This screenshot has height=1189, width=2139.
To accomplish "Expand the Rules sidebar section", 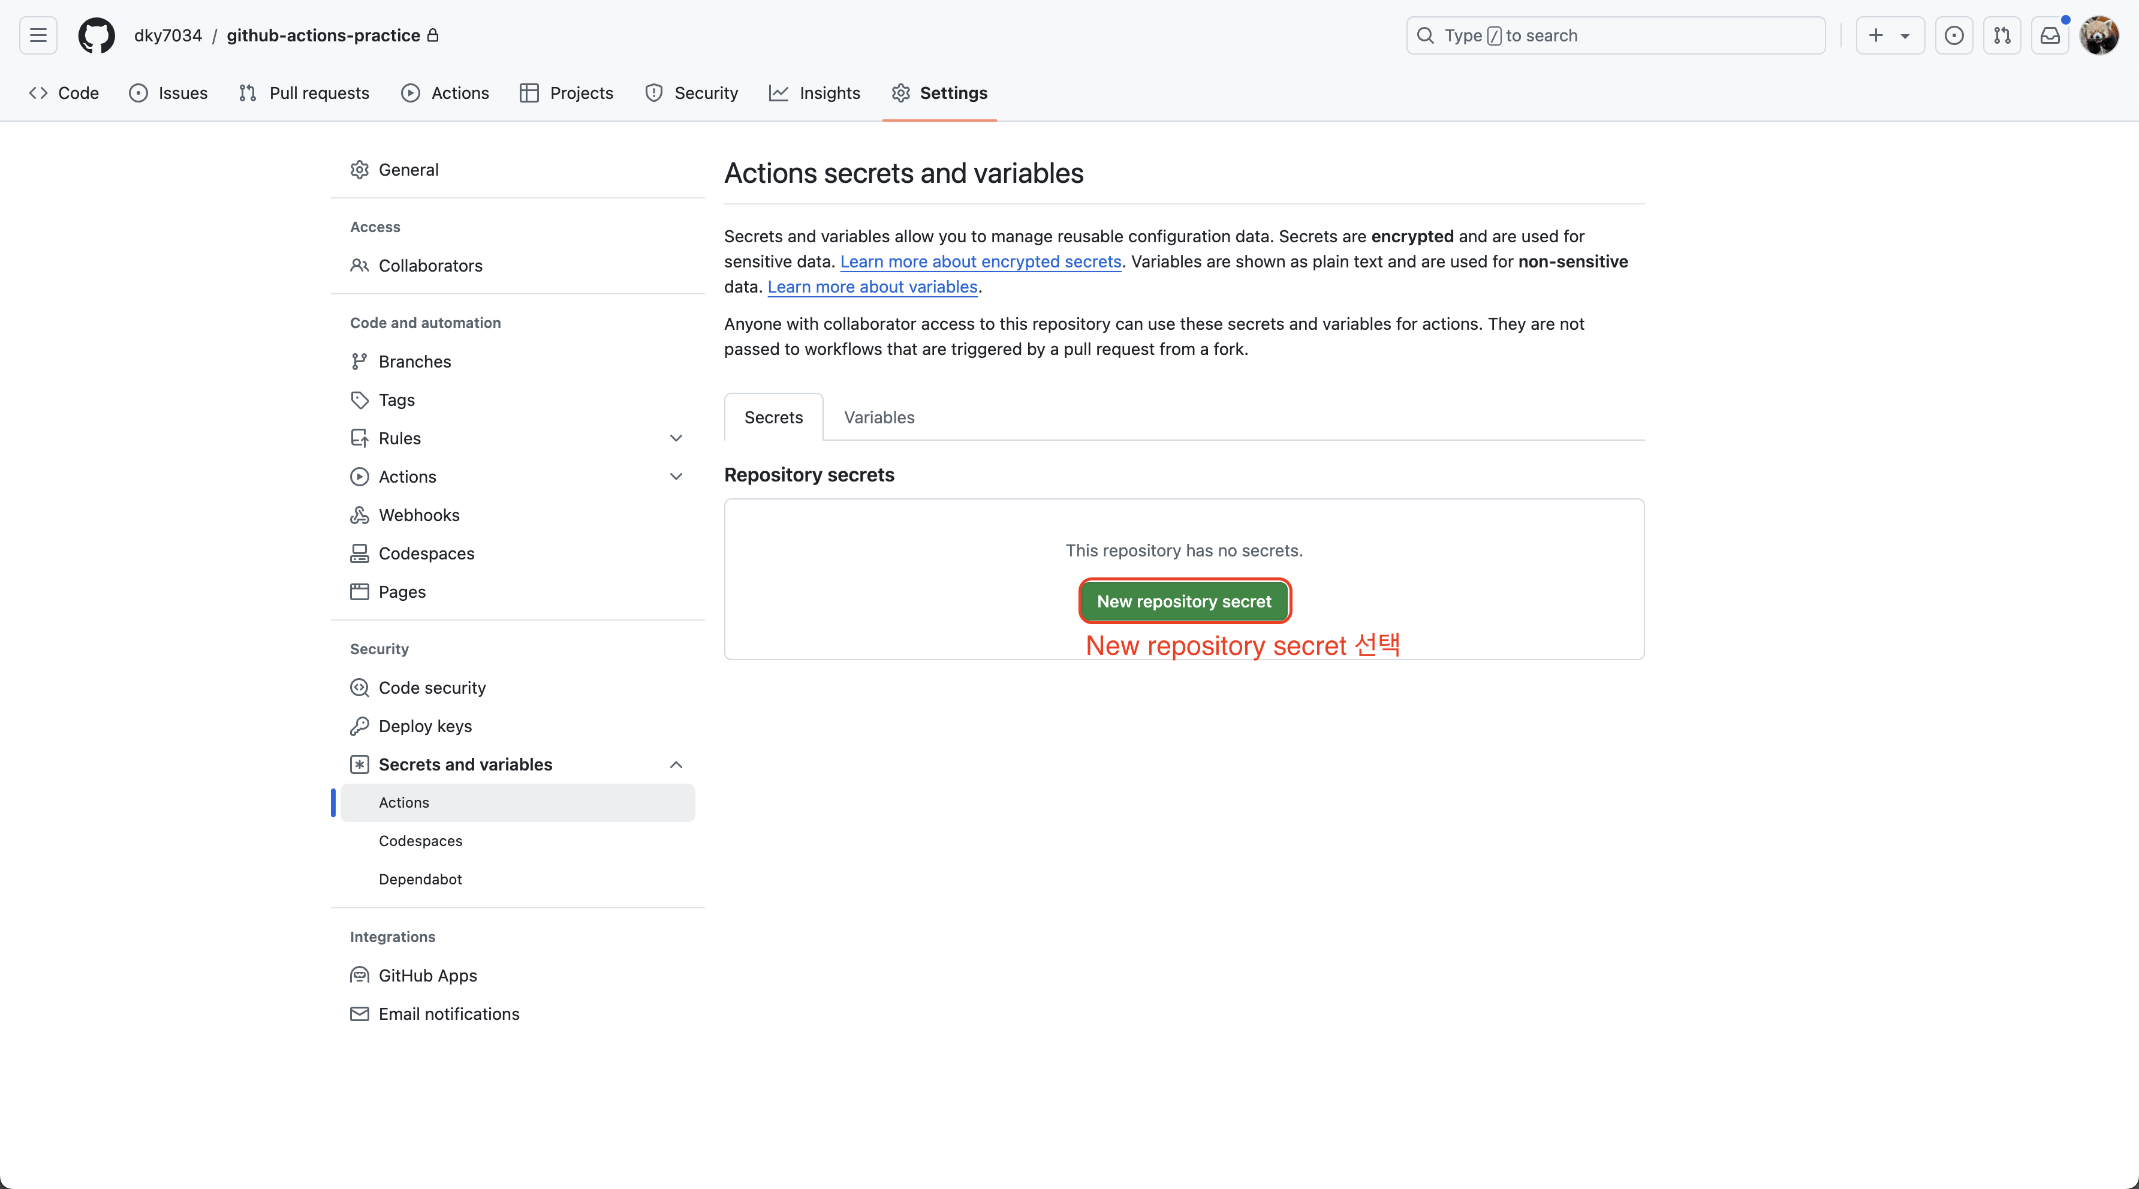I will (x=676, y=438).
